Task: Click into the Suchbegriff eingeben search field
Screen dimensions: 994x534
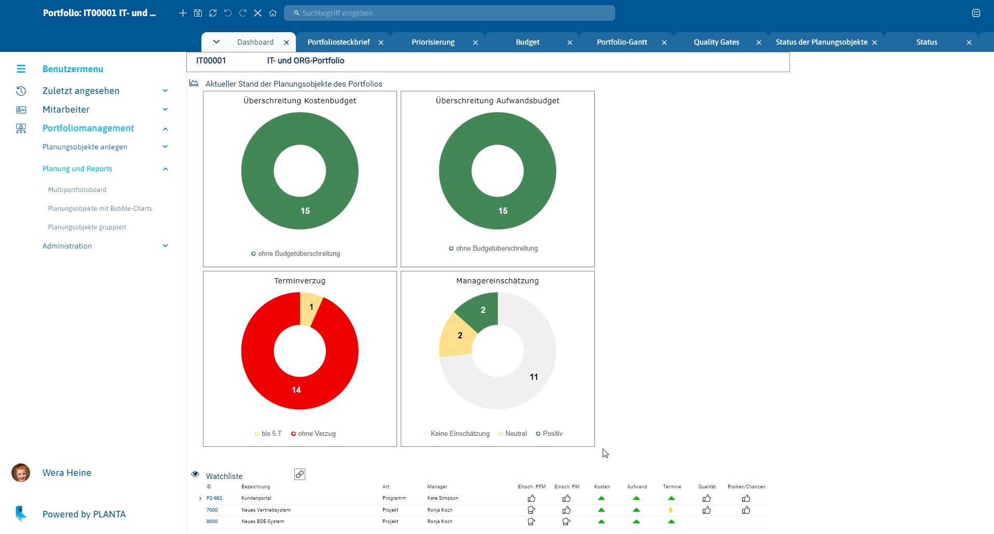Action: coord(449,13)
